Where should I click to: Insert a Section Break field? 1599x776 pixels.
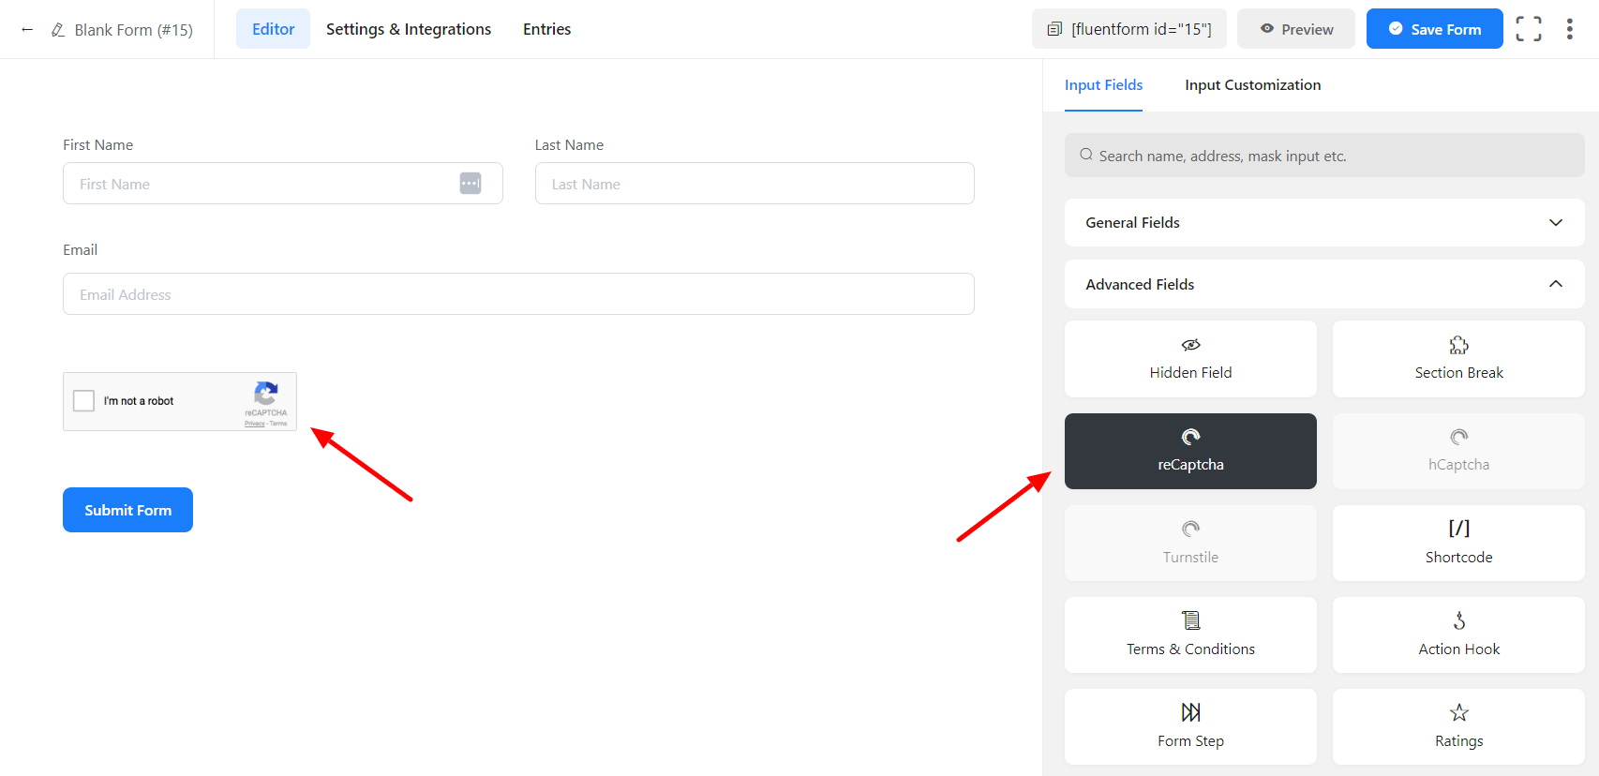point(1458,359)
